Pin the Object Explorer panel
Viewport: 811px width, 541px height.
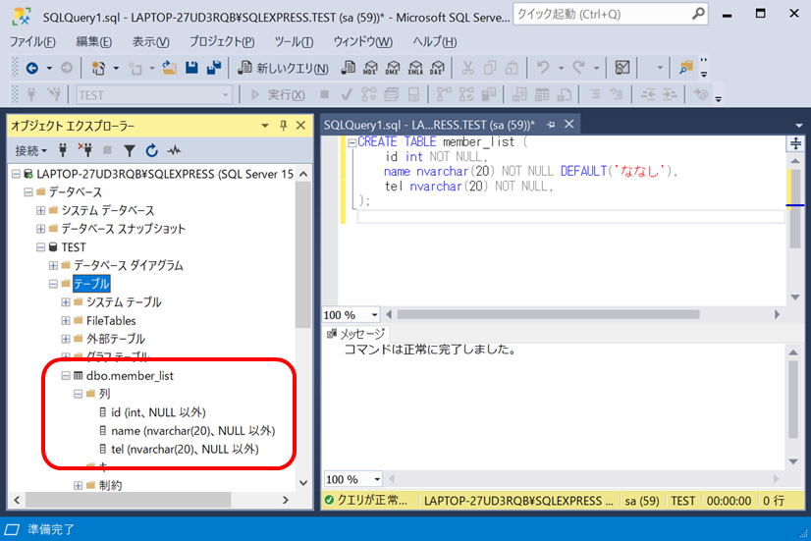point(283,126)
